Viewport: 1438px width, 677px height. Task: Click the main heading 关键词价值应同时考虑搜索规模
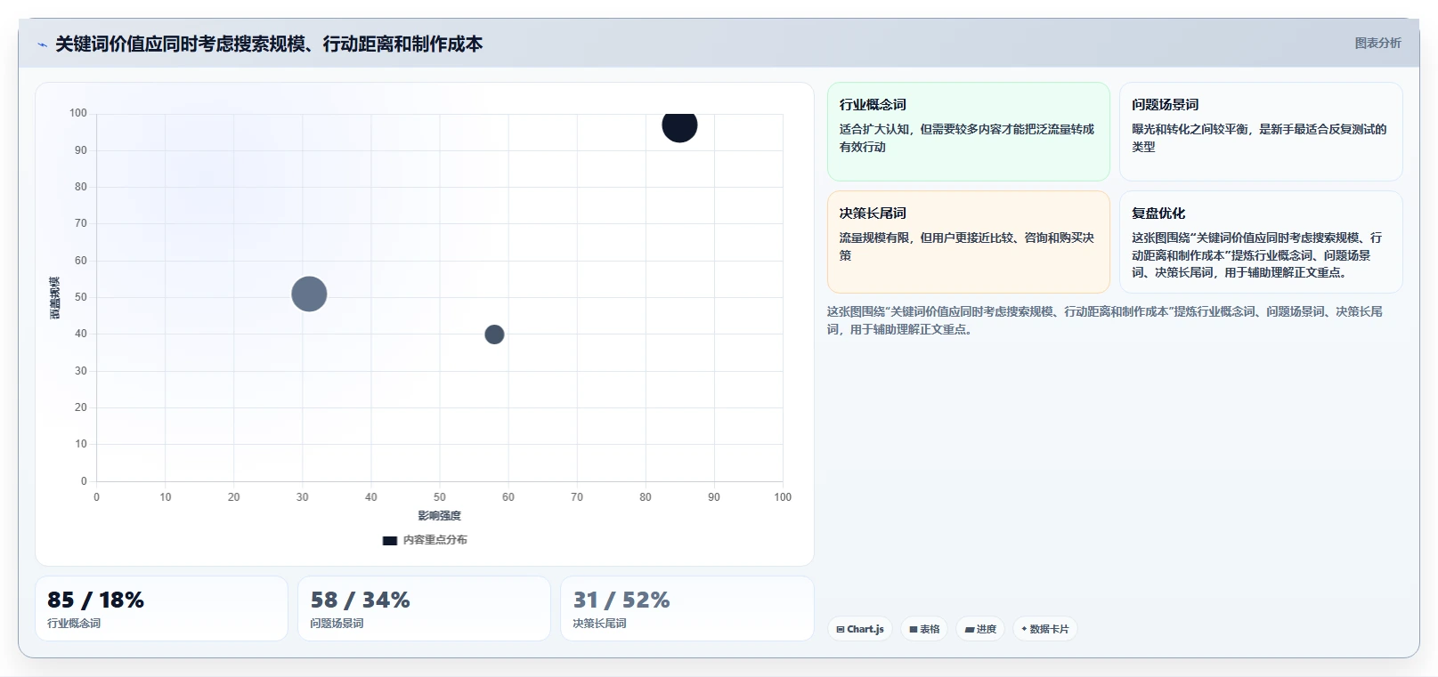tap(269, 44)
